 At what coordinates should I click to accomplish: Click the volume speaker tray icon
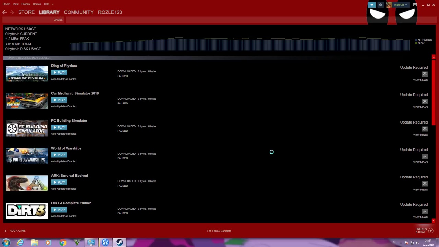(x=417, y=243)
